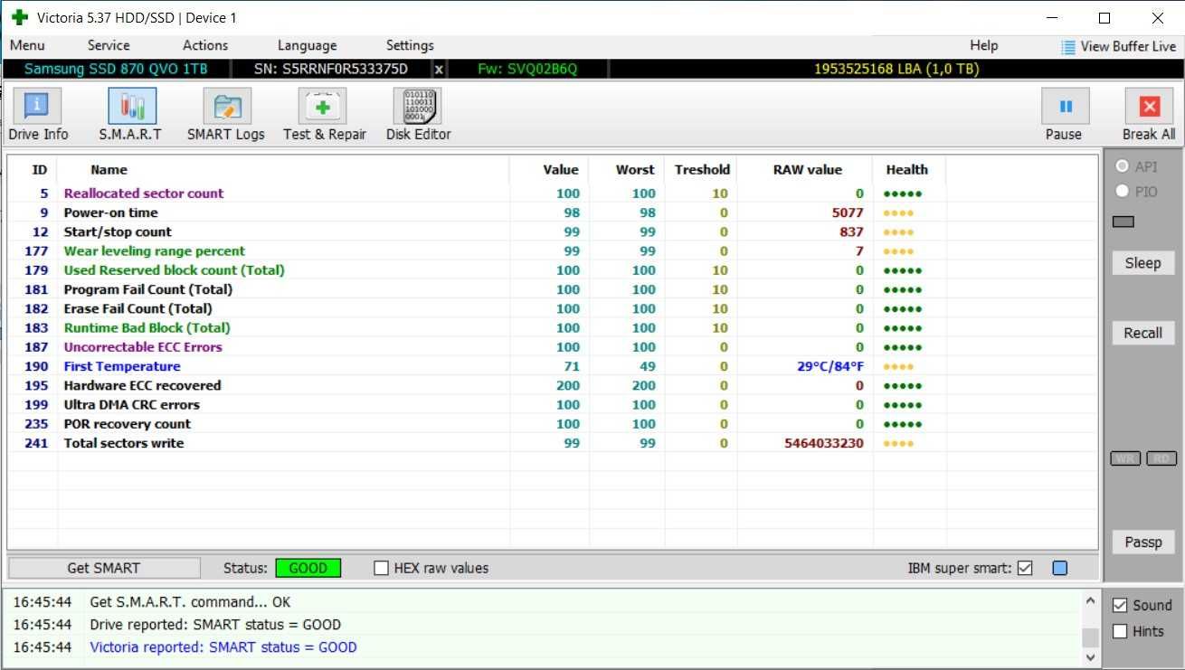Open the Drive Info panel

point(38,115)
